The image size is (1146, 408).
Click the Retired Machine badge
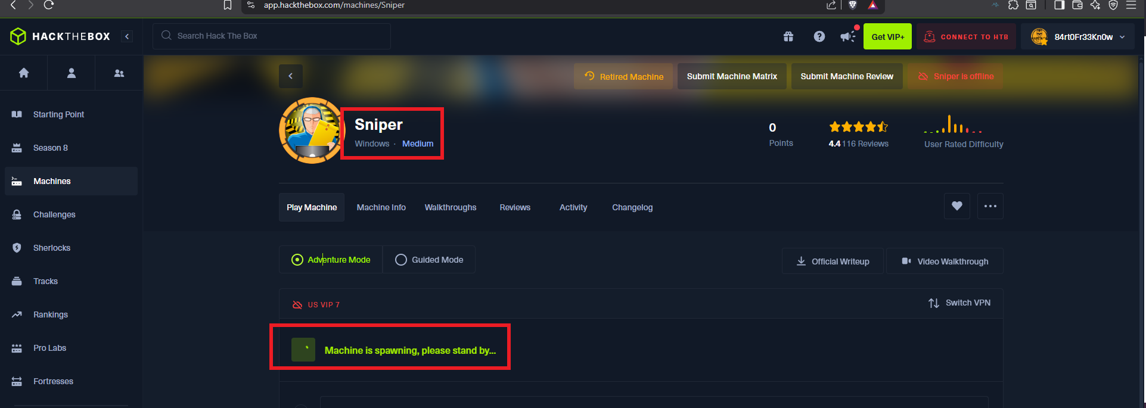pyautogui.click(x=623, y=76)
